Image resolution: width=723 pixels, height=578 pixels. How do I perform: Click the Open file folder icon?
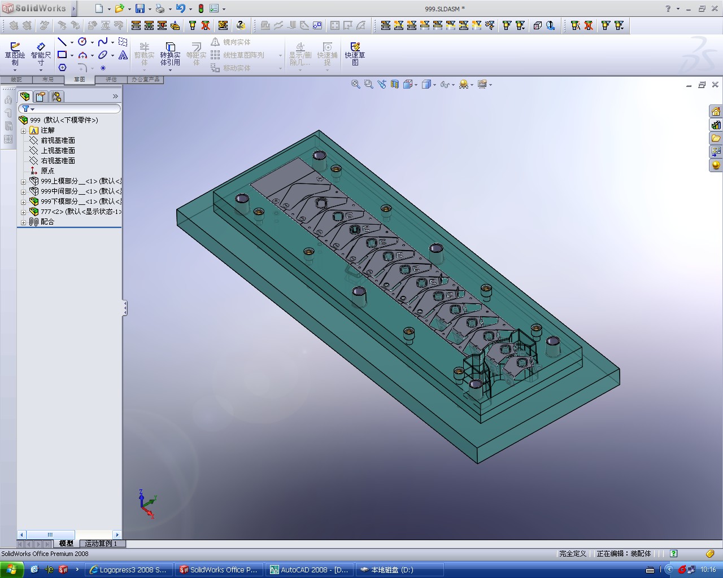click(x=119, y=8)
